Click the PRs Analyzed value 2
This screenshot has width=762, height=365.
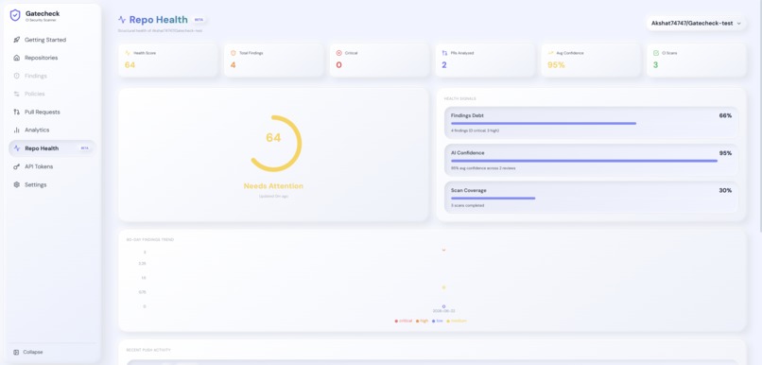pos(444,64)
